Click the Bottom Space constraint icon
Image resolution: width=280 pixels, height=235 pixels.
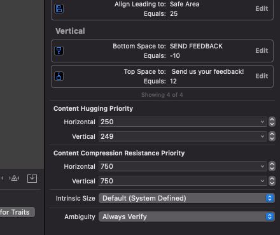click(x=59, y=51)
